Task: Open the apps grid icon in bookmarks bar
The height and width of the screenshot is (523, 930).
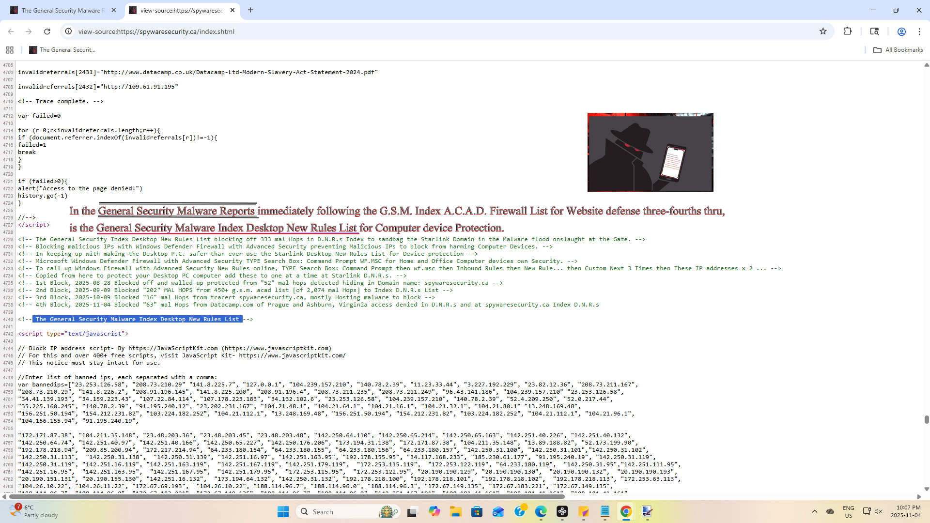Action: coord(10,50)
